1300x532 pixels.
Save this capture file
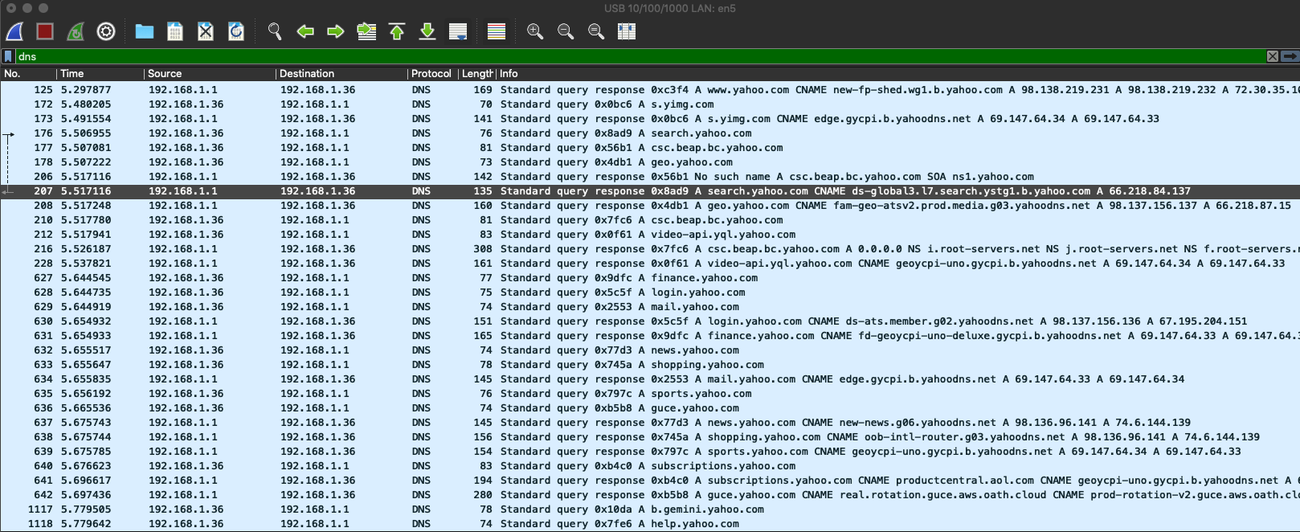coord(175,31)
